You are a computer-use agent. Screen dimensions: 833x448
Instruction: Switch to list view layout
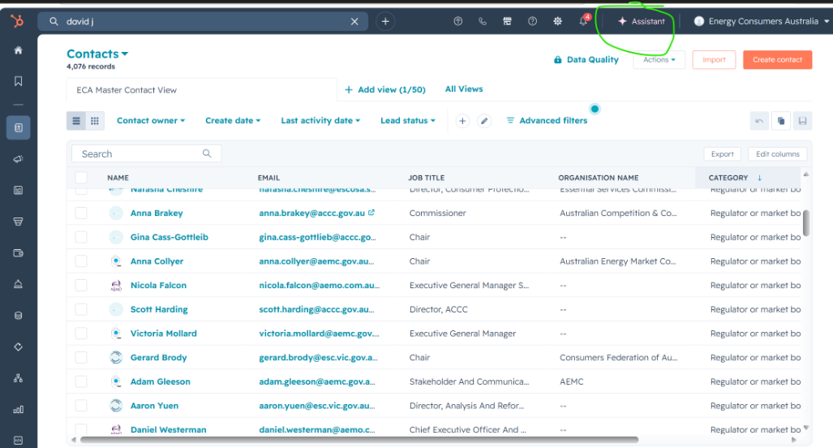click(x=76, y=121)
